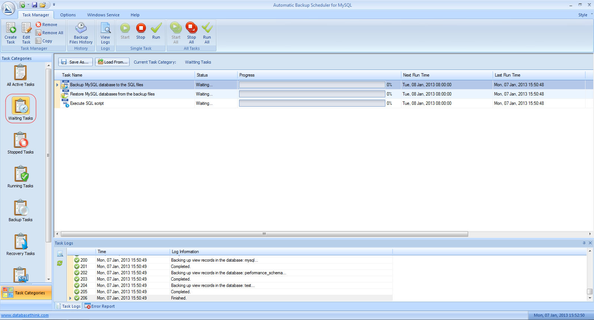Open the Options ribbon tab
Screen dimensions: 594x320
point(68,15)
